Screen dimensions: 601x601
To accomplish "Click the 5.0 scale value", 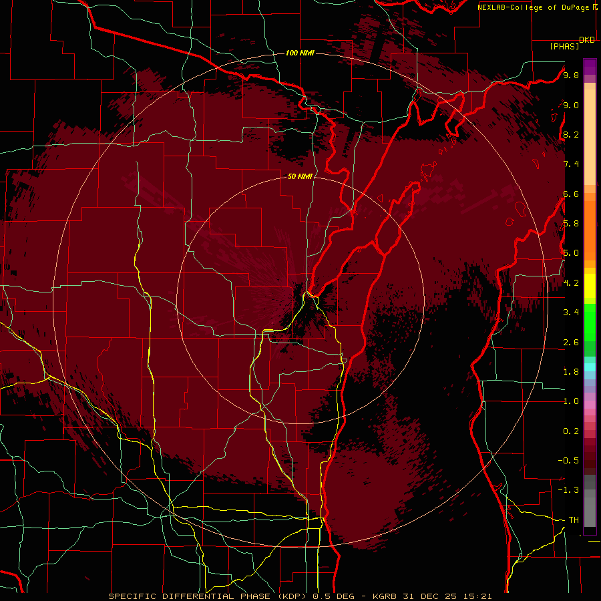I will pyautogui.click(x=571, y=253).
